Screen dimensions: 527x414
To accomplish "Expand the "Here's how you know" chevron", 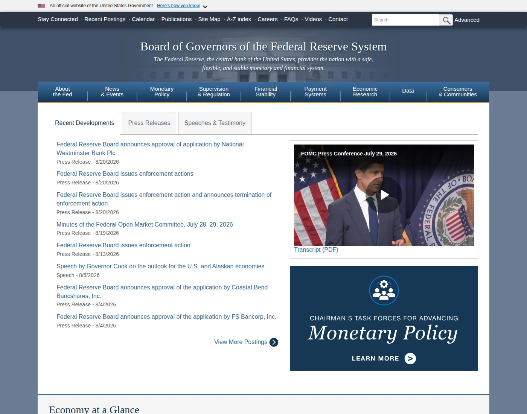I will tap(205, 6).
